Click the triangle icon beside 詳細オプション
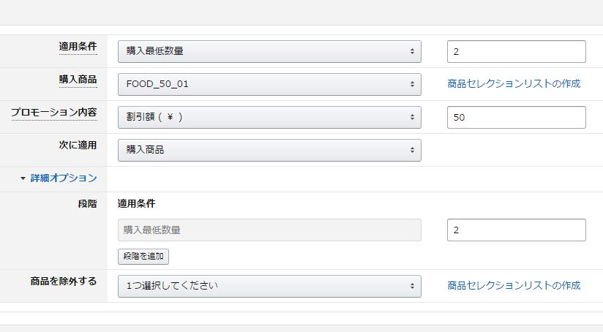The height and width of the screenshot is (332, 603). pyautogui.click(x=23, y=178)
